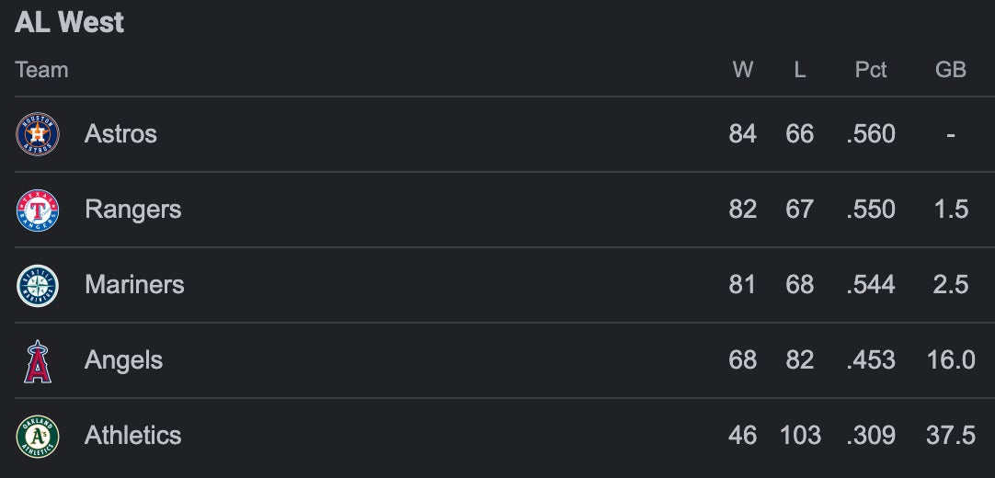Image resolution: width=995 pixels, height=478 pixels.
Task: Click the Houston Astros logo icon
Action: pos(38,134)
